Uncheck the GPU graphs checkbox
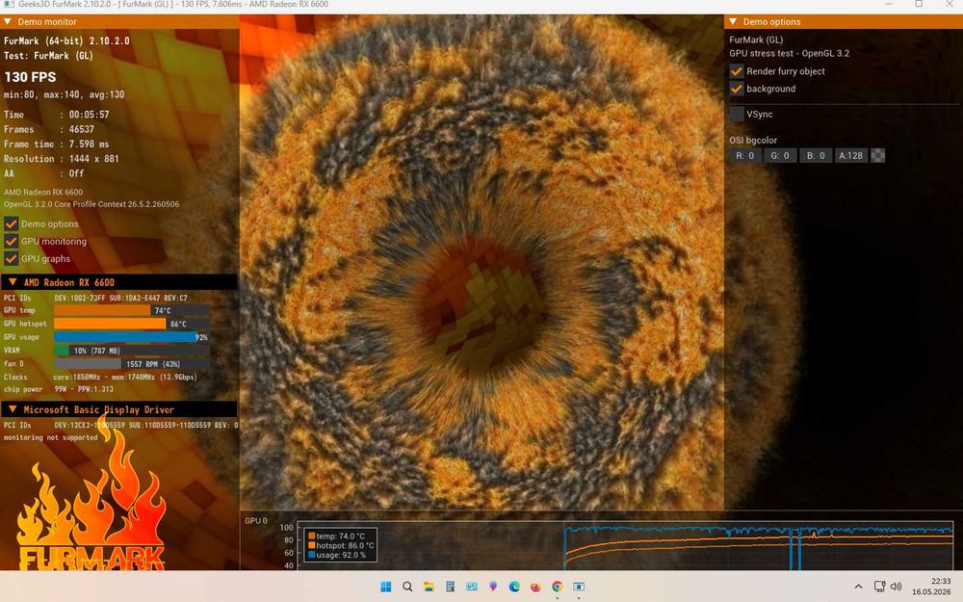This screenshot has width=963, height=602. [x=11, y=258]
